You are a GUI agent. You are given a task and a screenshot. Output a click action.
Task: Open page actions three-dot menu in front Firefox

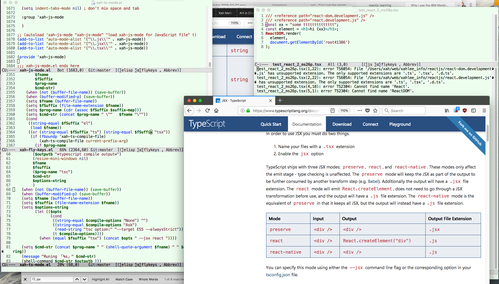[359, 111]
